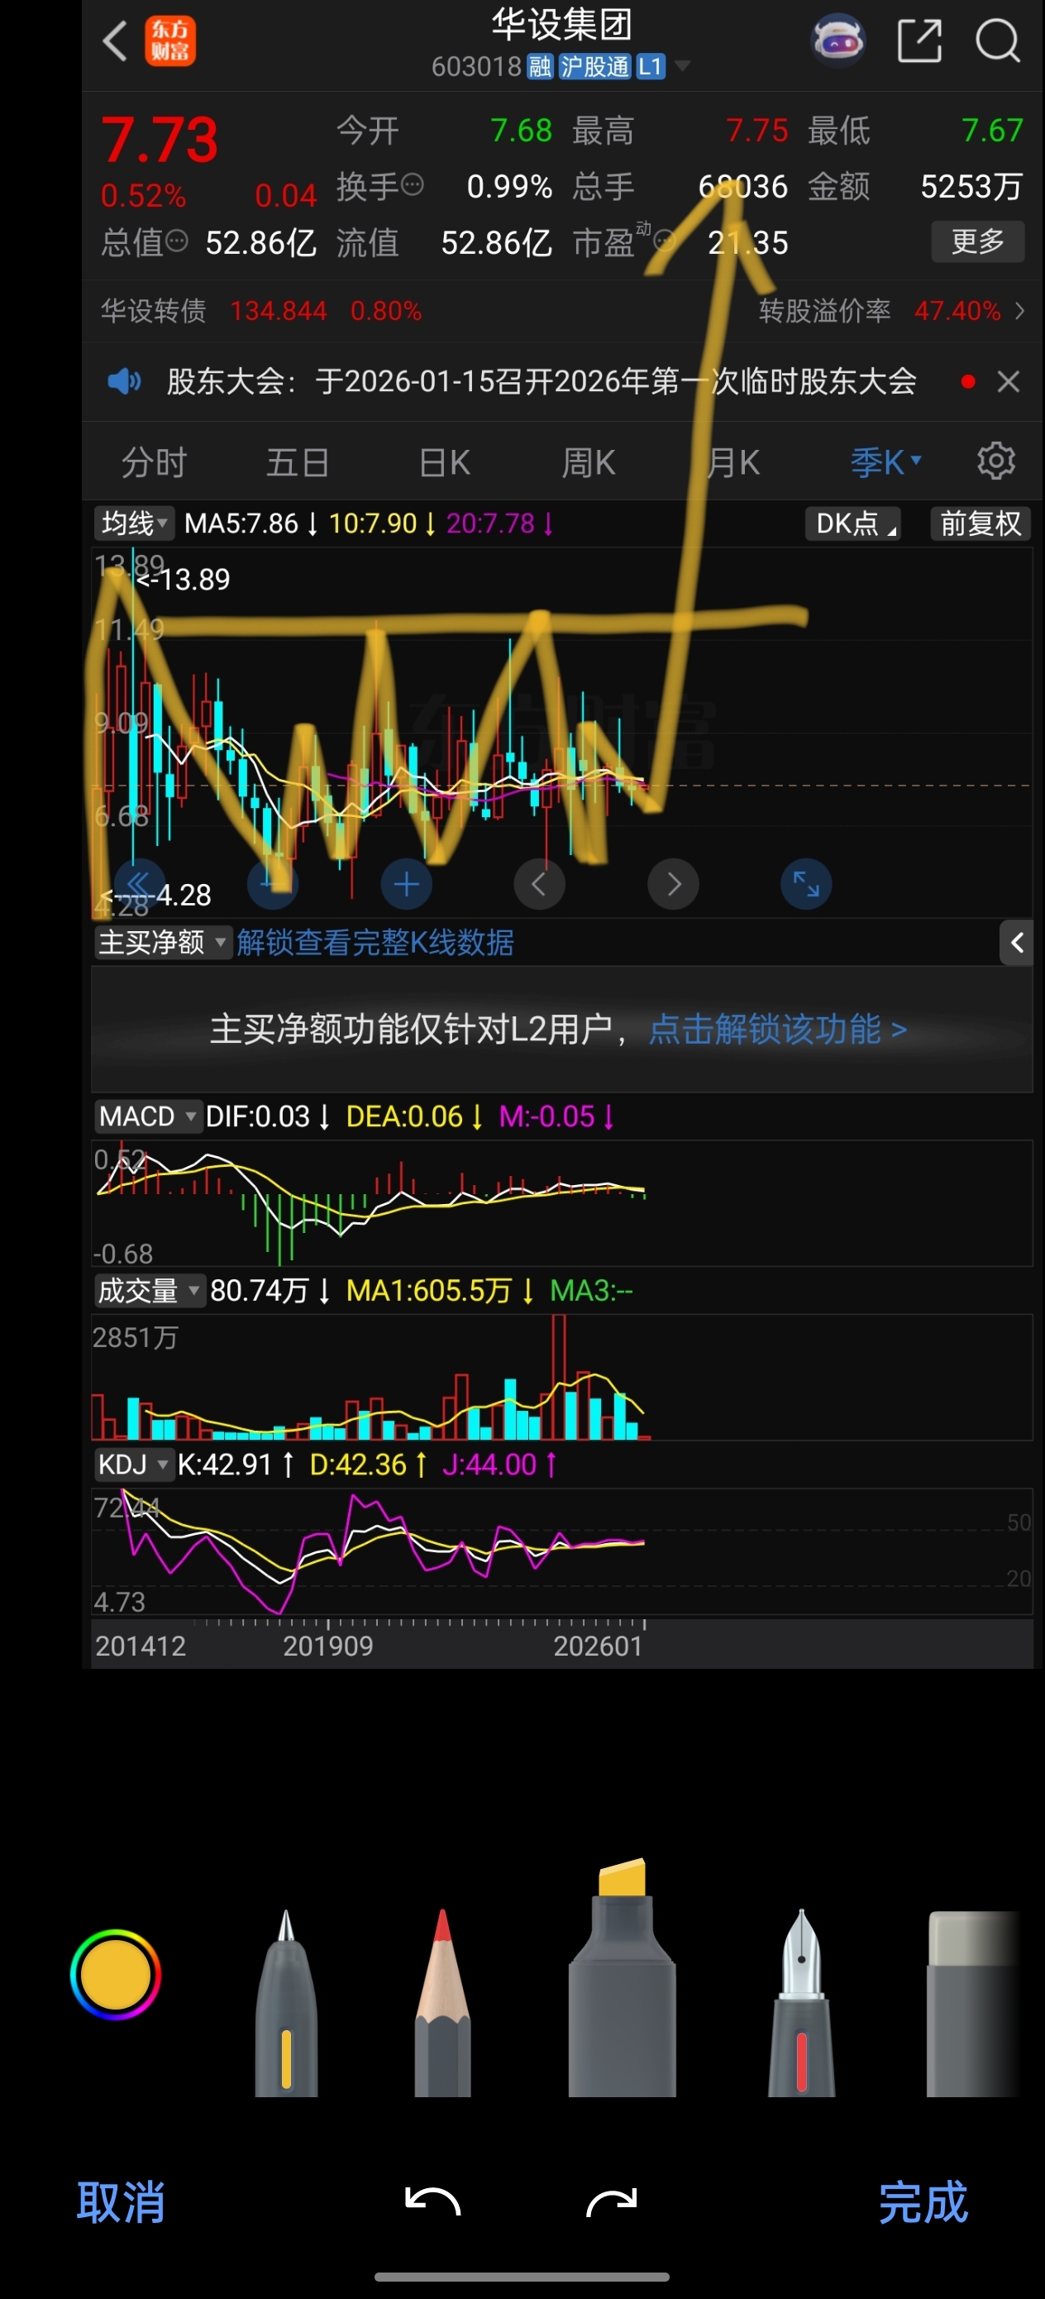Select the red pencil tool
The height and width of the screenshot is (2299, 1045).
[x=442, y=2004]
